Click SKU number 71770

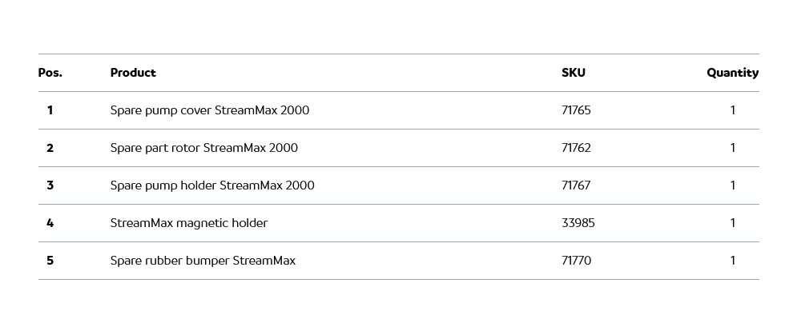point(576,261)
